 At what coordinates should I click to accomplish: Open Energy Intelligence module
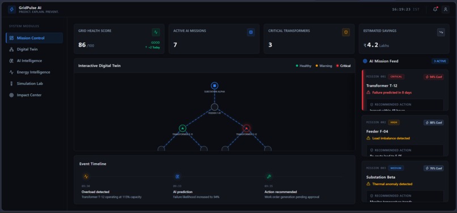[x=34, y=72]
